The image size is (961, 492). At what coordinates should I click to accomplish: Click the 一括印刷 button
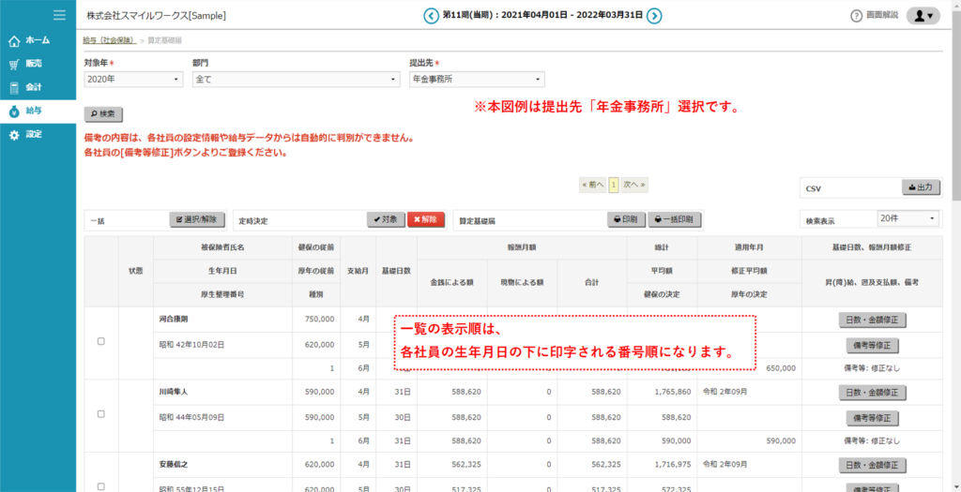coord(674,219)
